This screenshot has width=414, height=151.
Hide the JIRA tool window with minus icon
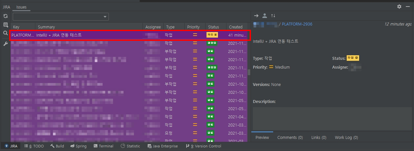407,7
